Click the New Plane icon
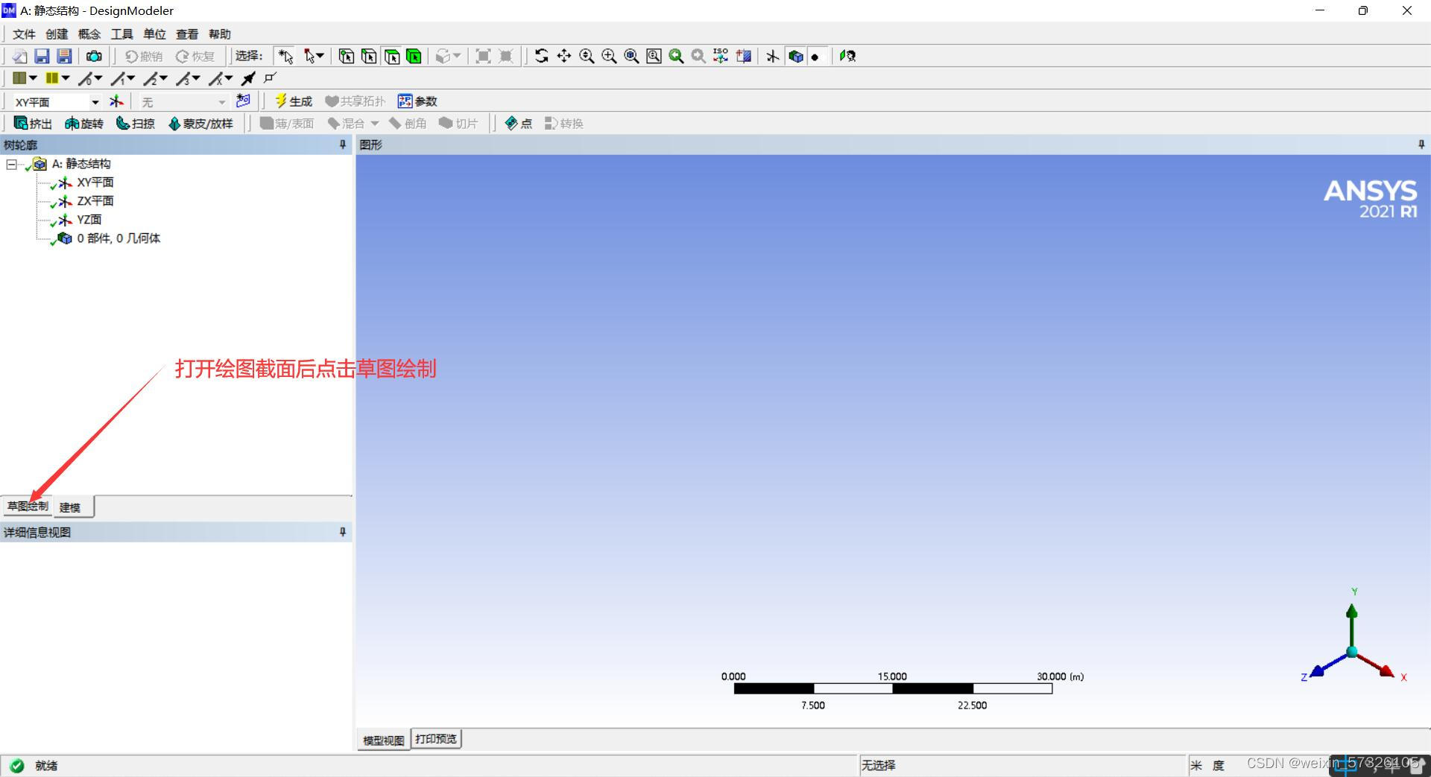 click(x=116, y=101)
